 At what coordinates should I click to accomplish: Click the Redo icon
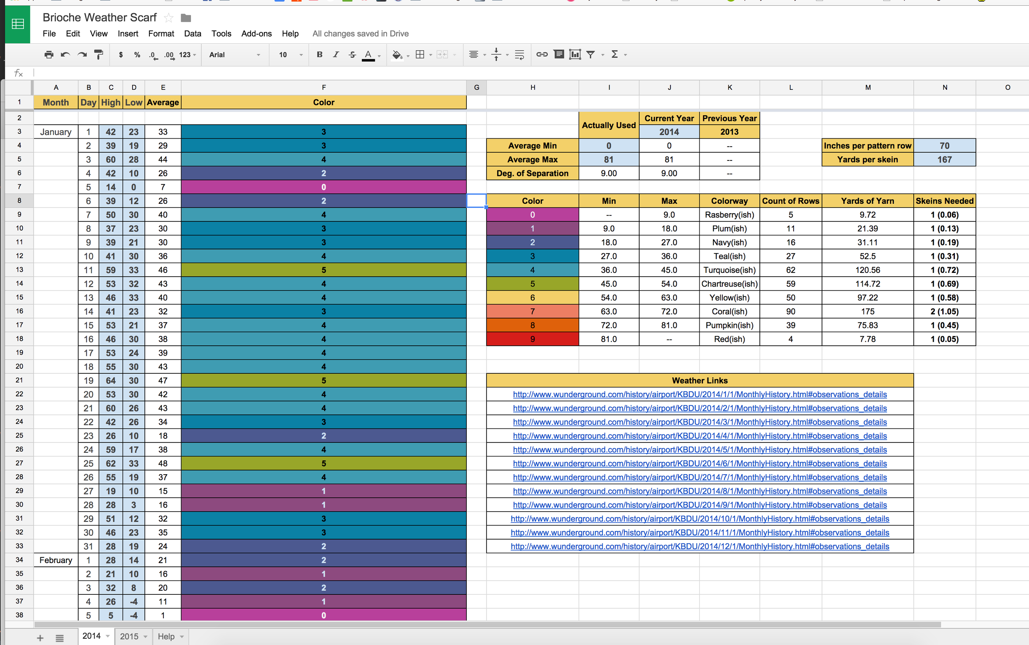82,55
